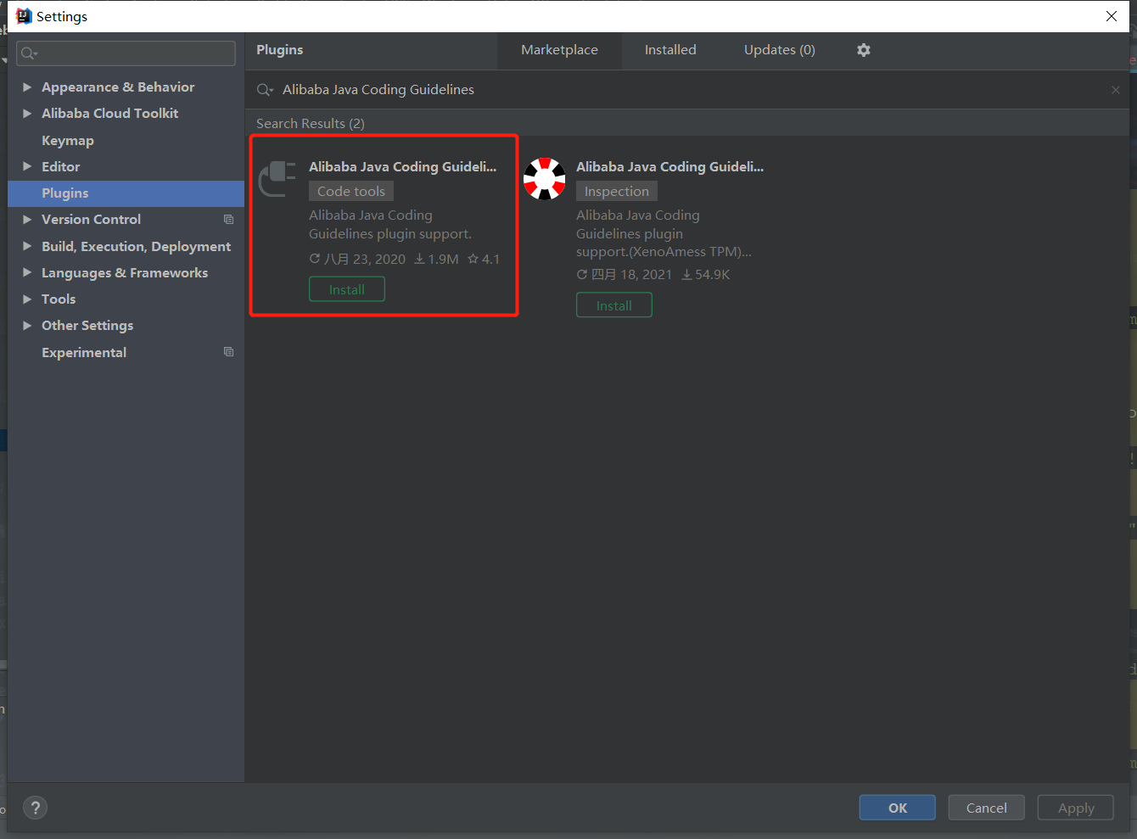The width and height of the screenshot is (1137, 839).
Task: Focus the plugin search field
Action: click(x=687, y=90)
